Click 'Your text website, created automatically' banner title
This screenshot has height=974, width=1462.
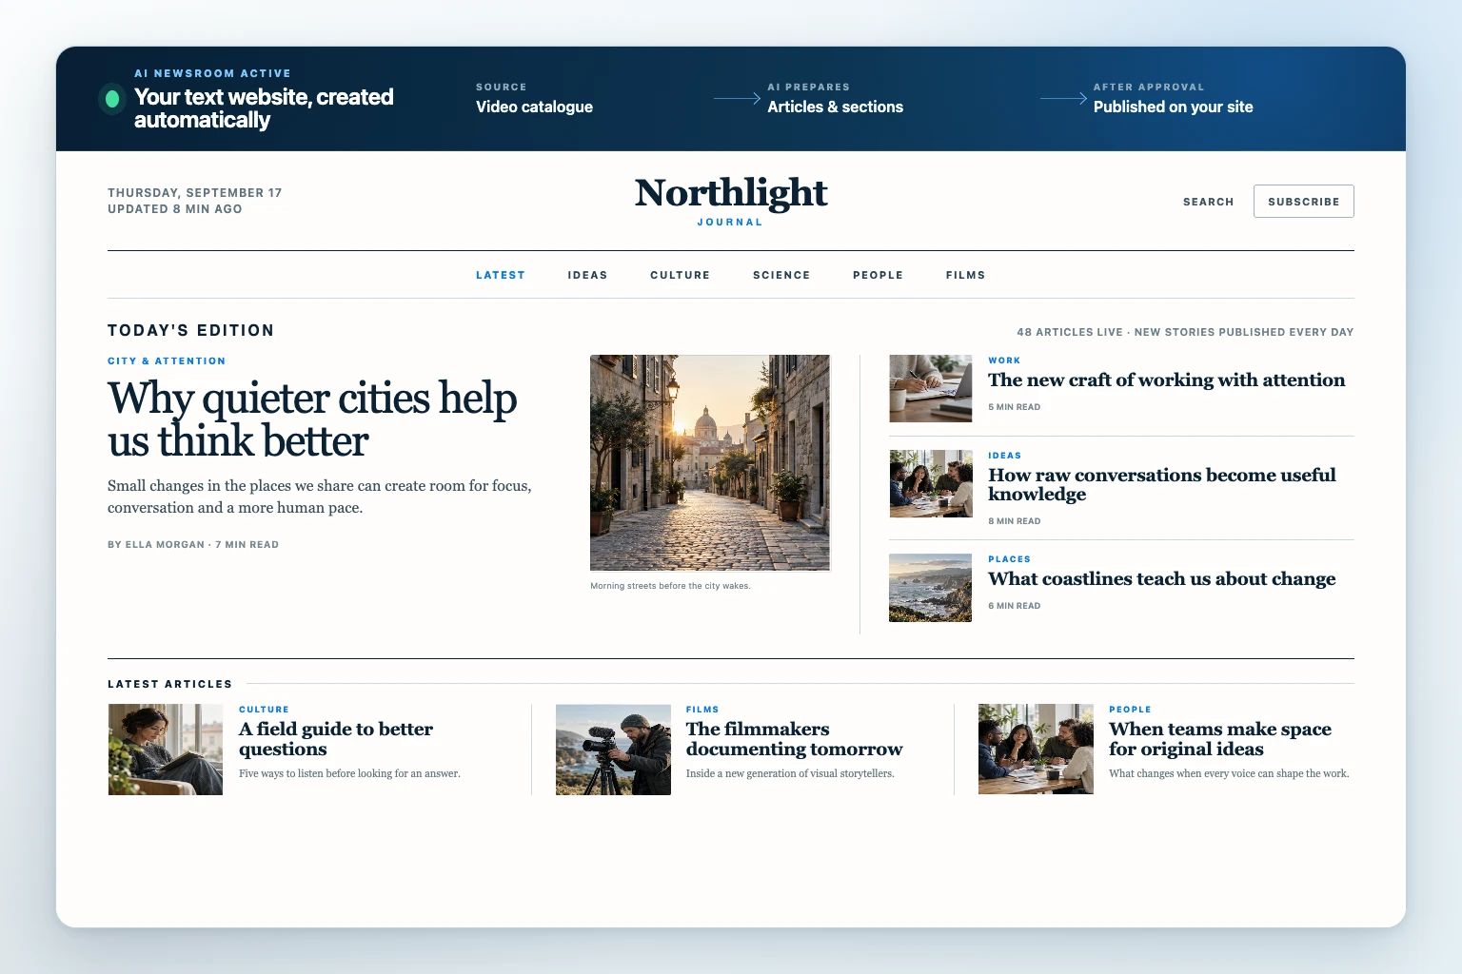[x=264, y=108]
